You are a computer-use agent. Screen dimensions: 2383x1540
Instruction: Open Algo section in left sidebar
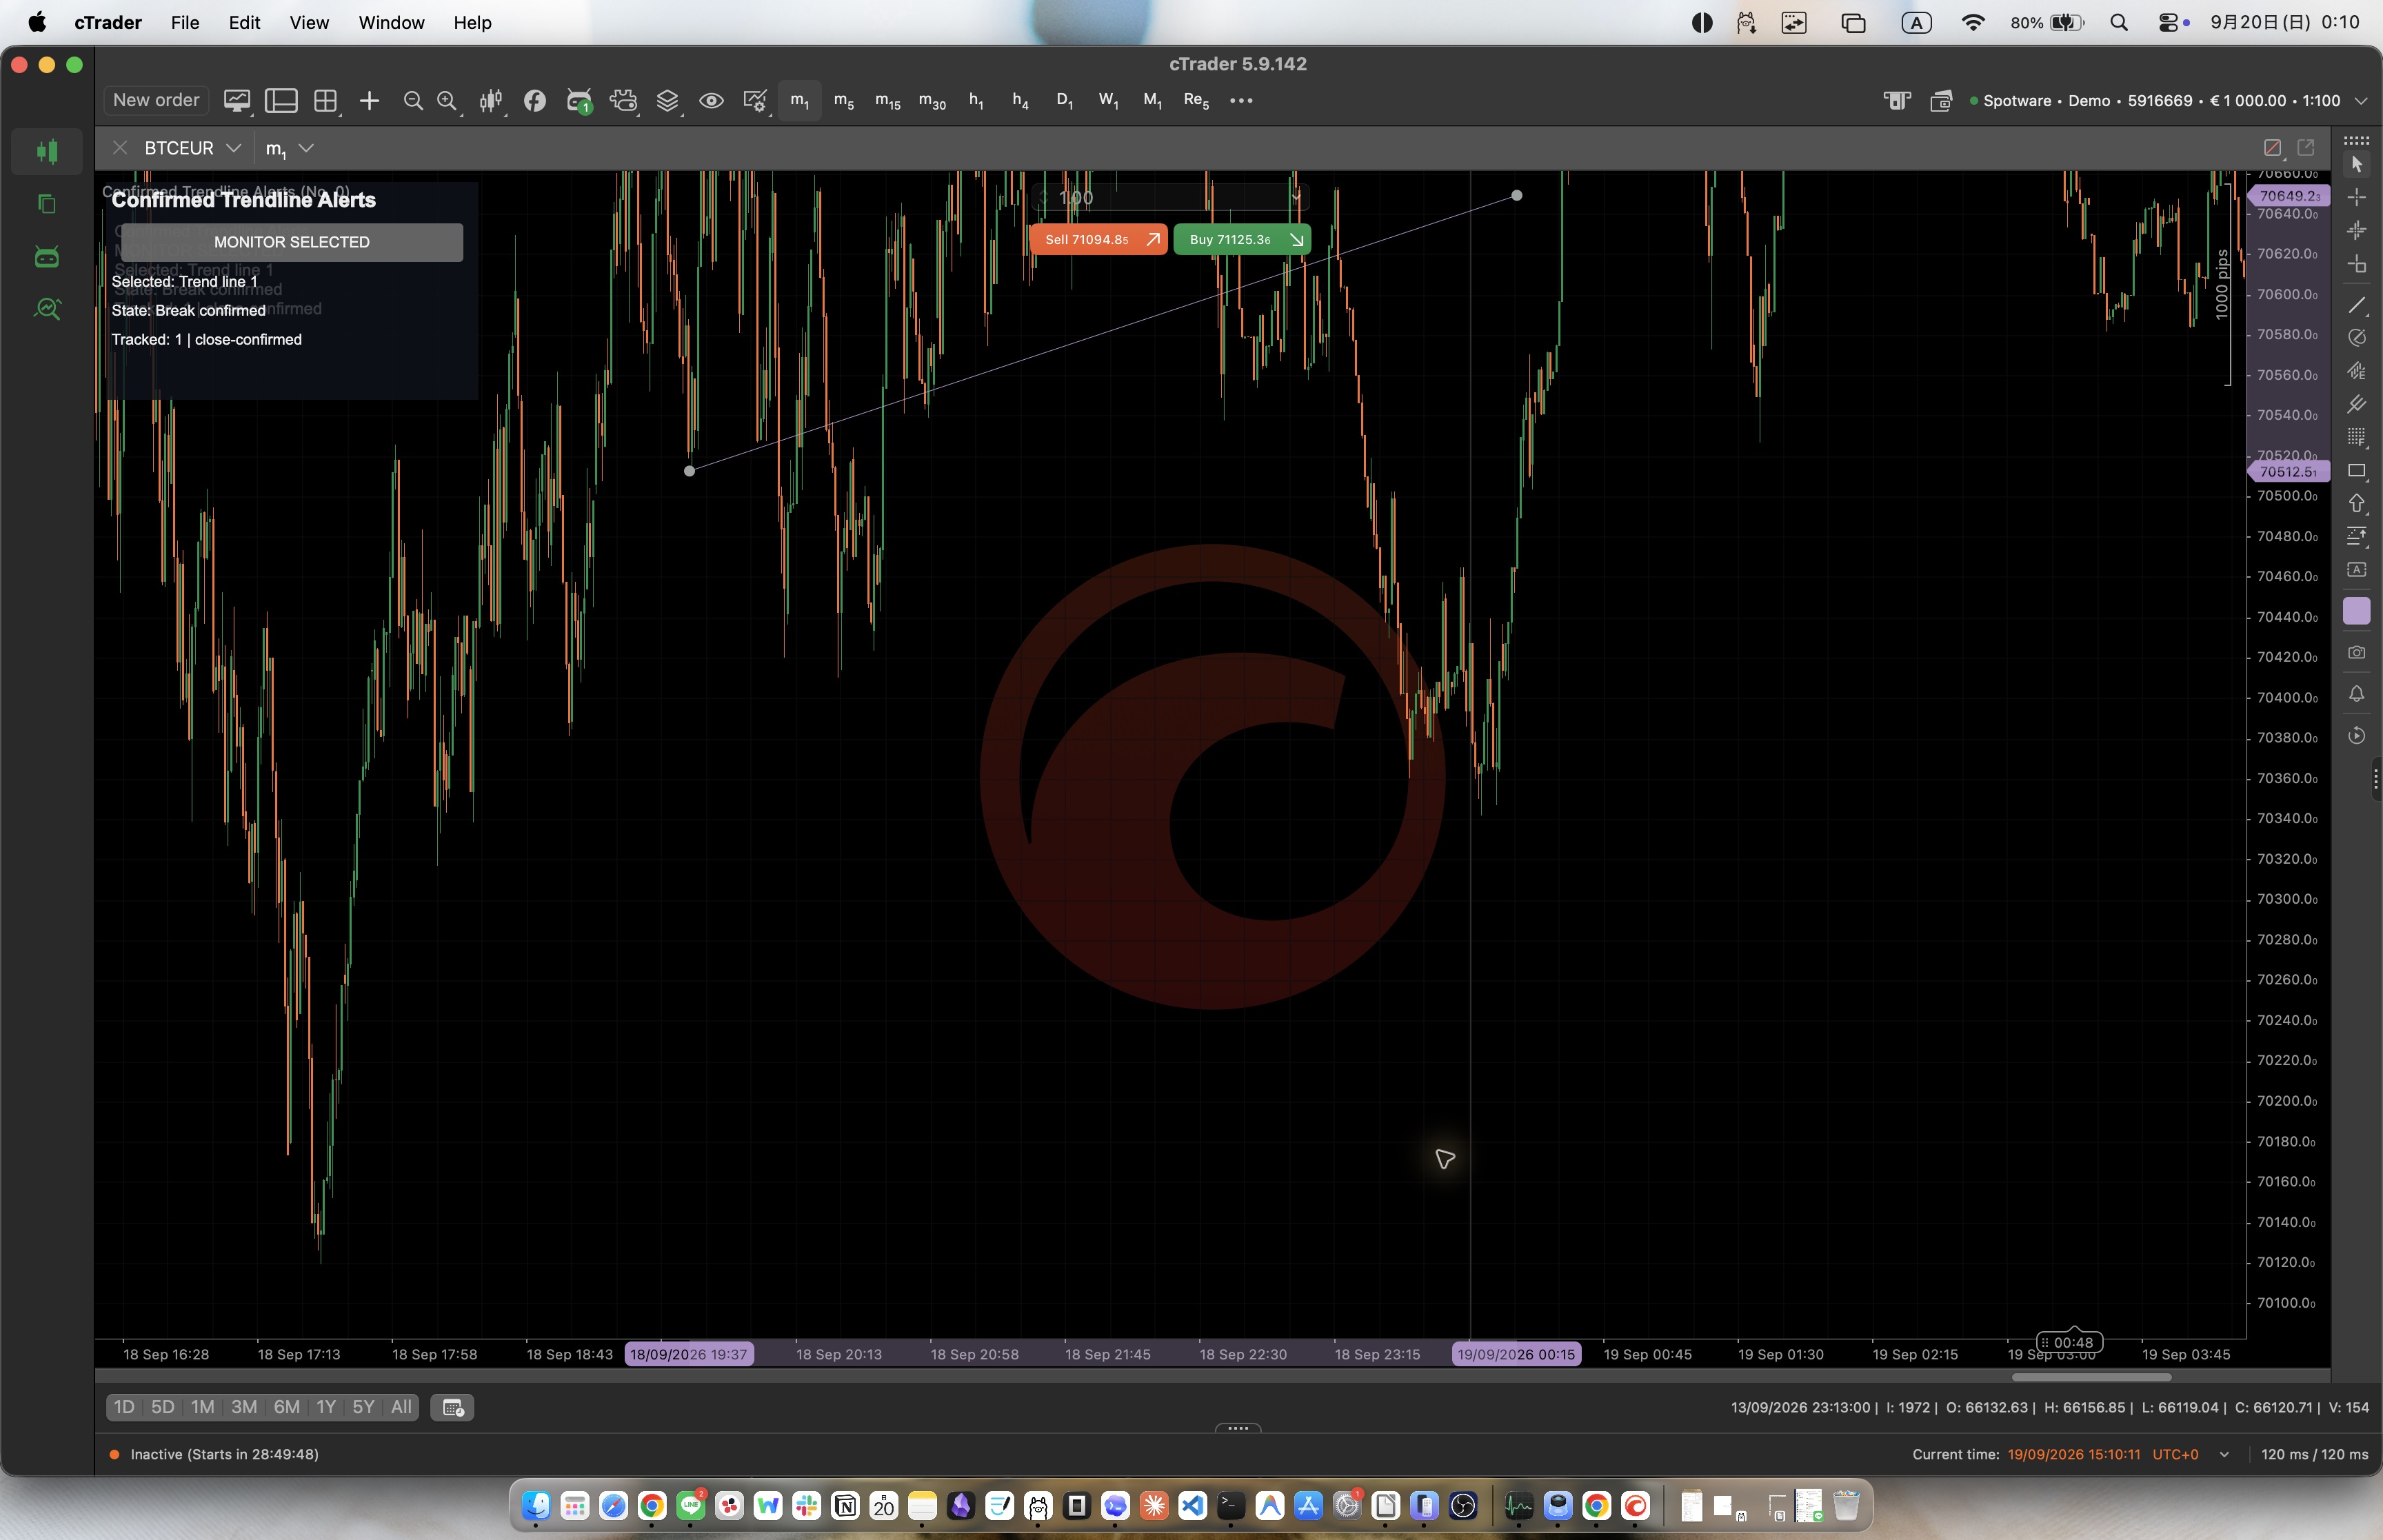point(47,257)
